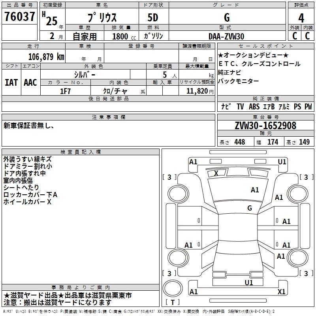This screenshot has height=316, width=316.
Task: Click the front right wheel icon
Action: [x=298, y=194]
